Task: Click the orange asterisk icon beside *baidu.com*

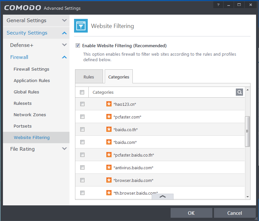Action: click(109, 142)
